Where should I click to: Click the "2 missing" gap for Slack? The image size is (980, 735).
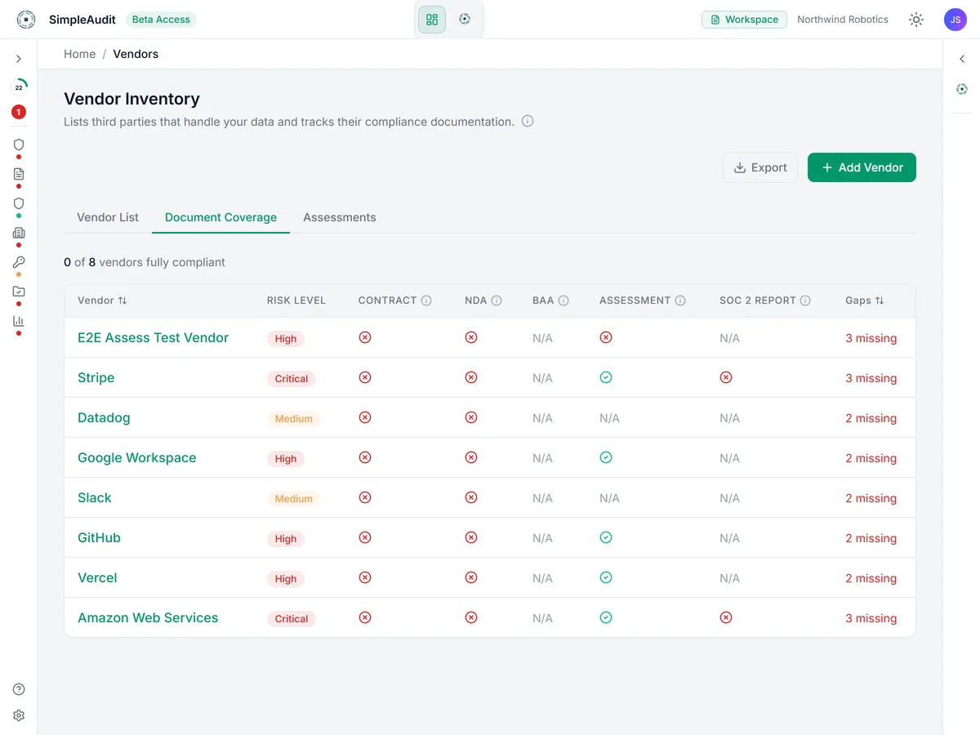click(x=871, y=498)
